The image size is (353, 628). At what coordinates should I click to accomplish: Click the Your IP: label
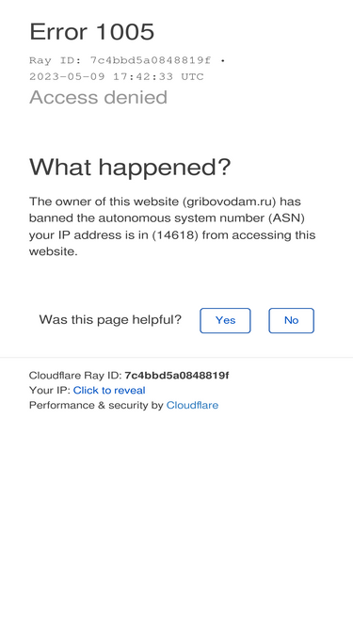pos(50,390)
